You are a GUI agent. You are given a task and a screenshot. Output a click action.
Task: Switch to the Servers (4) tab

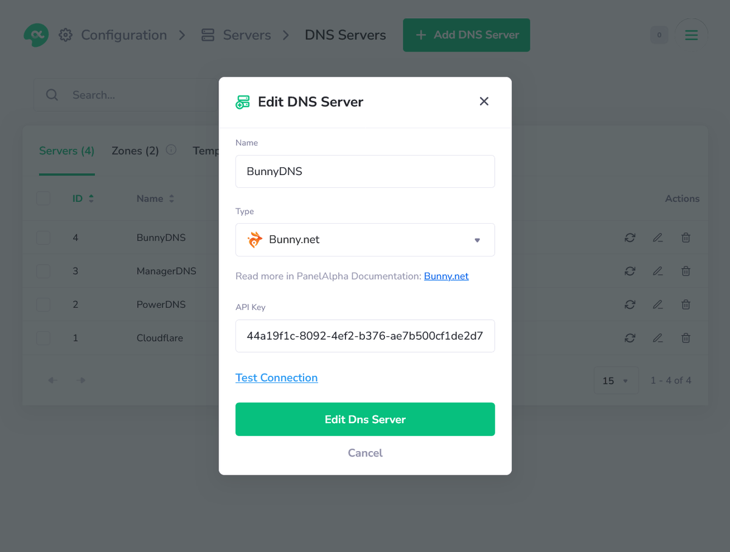click(67, 151)
